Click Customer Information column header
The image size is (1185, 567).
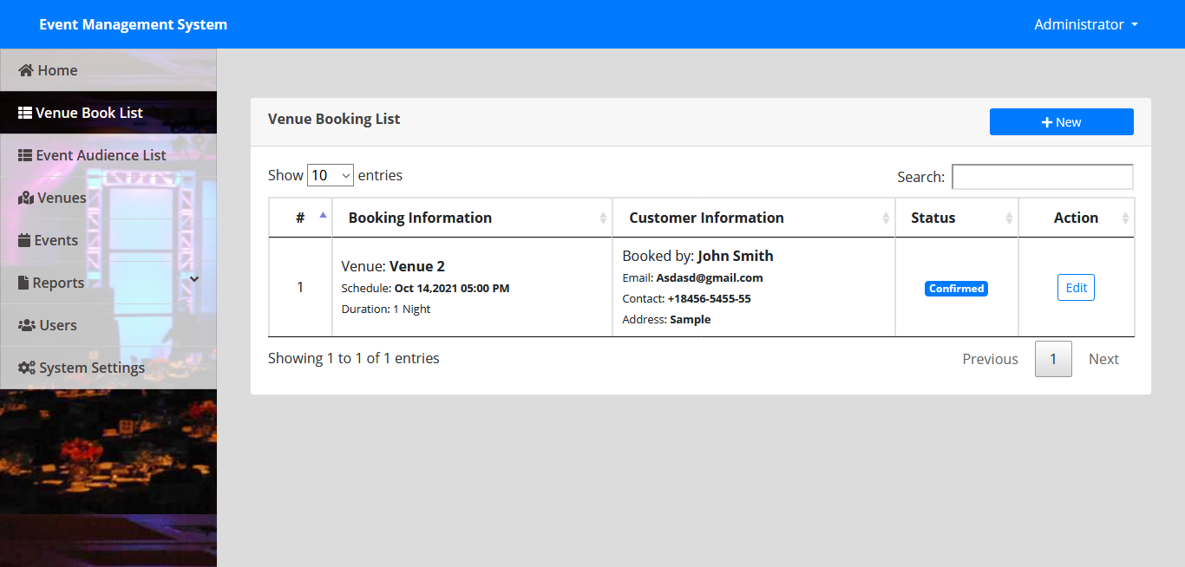tap(754, 218)
